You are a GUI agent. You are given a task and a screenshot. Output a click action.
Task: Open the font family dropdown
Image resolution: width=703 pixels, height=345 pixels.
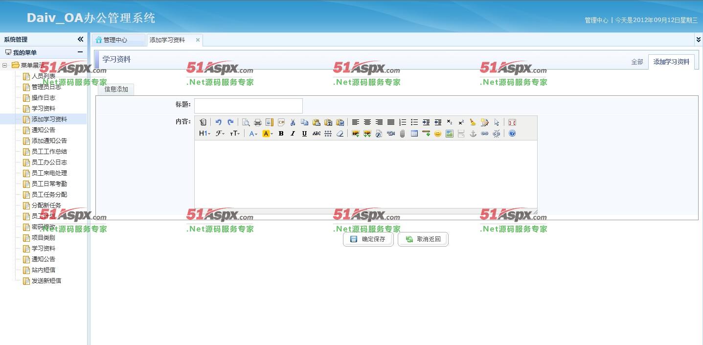(x=221, y=134)
